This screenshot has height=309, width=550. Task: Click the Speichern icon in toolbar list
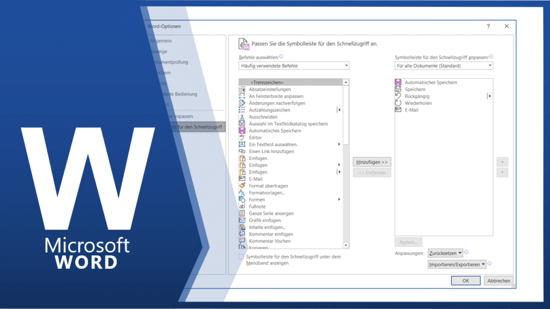[x=398, y=90]
